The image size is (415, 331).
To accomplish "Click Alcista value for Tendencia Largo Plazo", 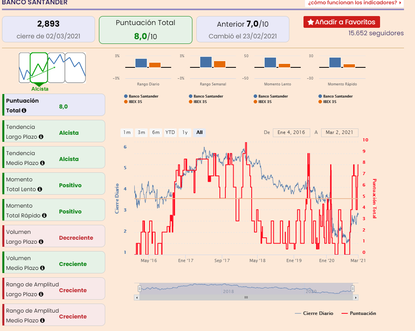I will click(x=69, y=133).
